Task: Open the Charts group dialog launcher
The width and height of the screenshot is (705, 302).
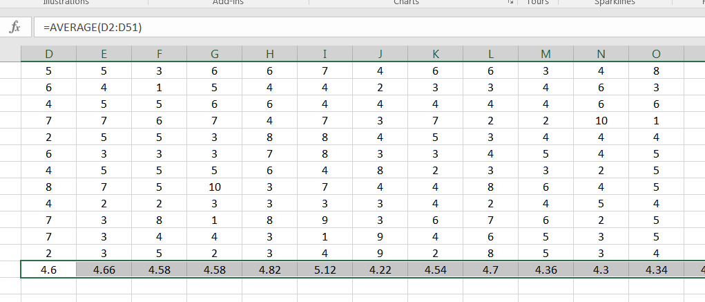Action: (511, 3)
